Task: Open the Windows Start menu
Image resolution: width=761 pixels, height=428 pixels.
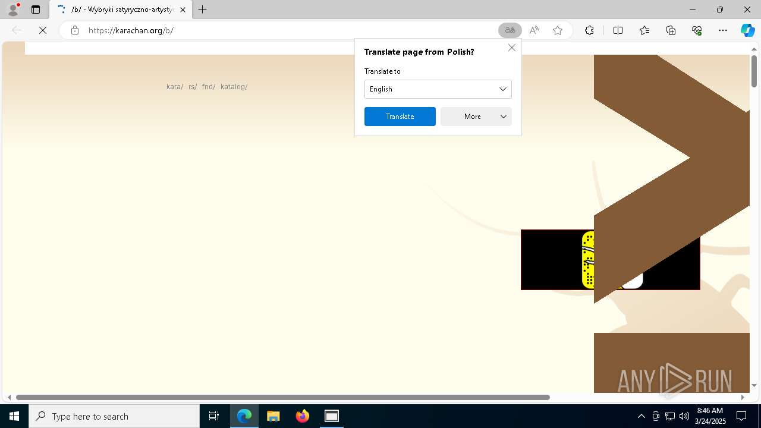Action: [x=14, y=416]
